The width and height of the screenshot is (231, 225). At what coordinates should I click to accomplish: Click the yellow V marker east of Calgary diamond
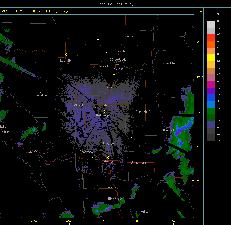coord(115,156)
